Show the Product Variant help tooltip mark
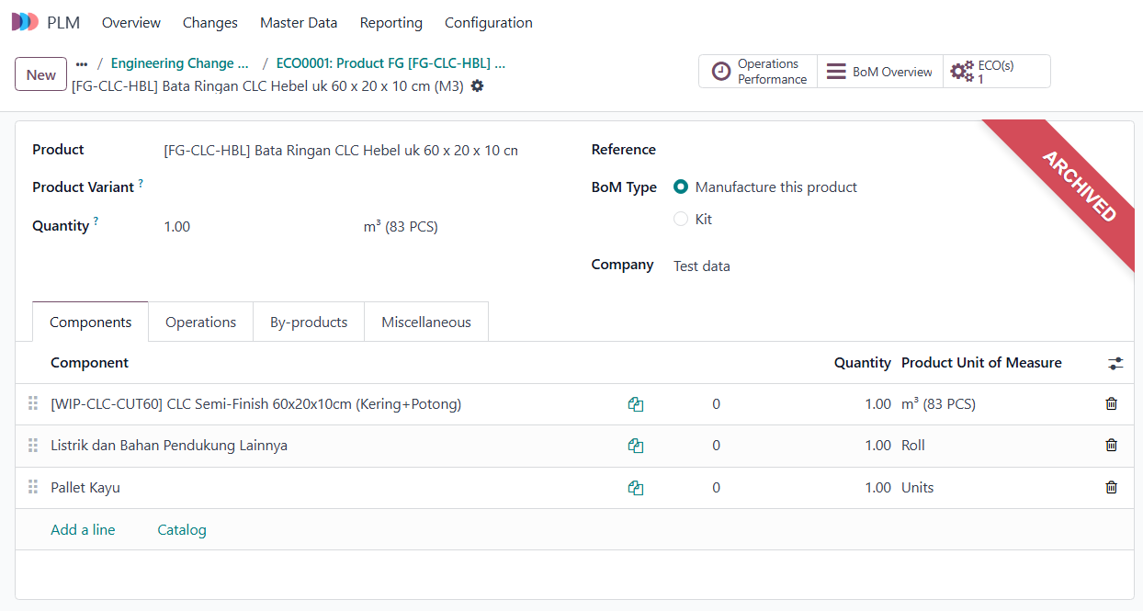 click(x=141, y=184)
